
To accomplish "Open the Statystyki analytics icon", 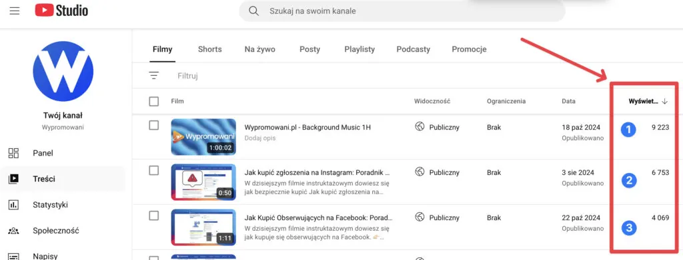I will pyautogui.click(x=13, y=204).
